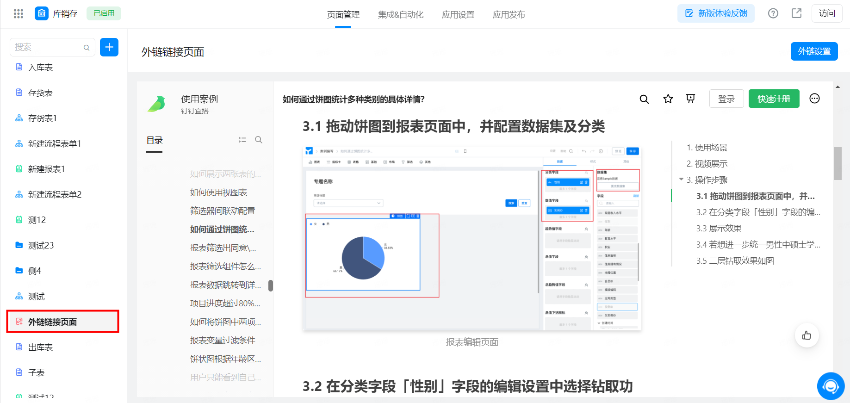Viewport: 850px width, 403px height.
Task: Start presentation mode icon
Action: point(691,99)
